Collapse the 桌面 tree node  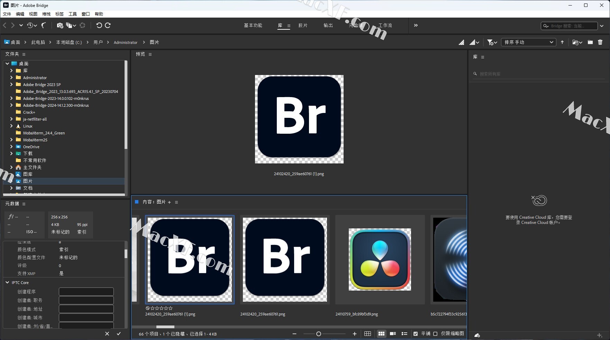(7, 64)
